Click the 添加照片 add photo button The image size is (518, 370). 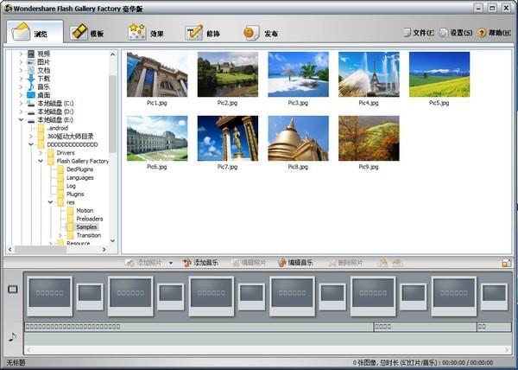click(143, 263)
